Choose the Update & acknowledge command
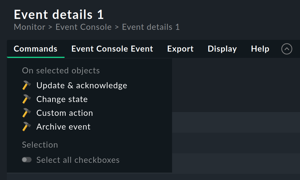This screenshot has height=180, width=300. click(x=82, y=85)
